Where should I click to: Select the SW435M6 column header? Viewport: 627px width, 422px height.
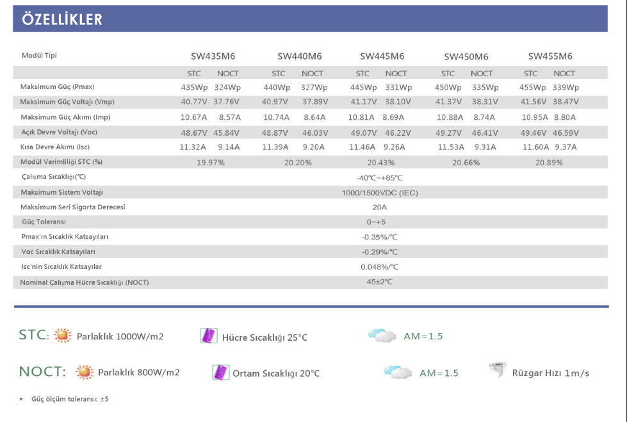click(213, 56)
